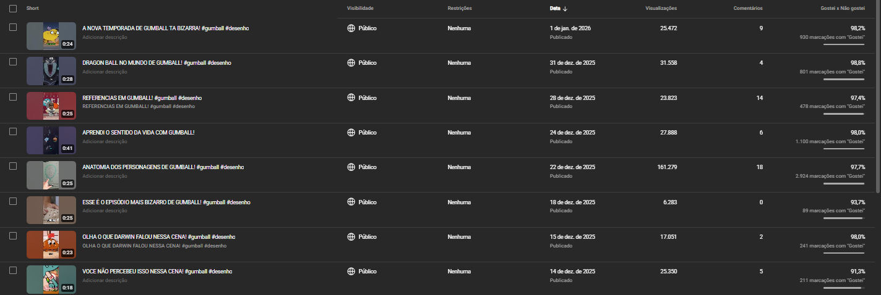Open the DRAGON BALL NO MUNDO DE GUMBALL title
Screen dimensions: 881x295
click(157, 63)
